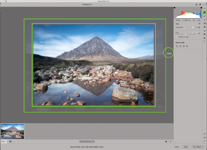Click the save image icon
Image resolution: width=207 pixels, height=150 pixels.
pyautogui.click(x=196, y=4)
